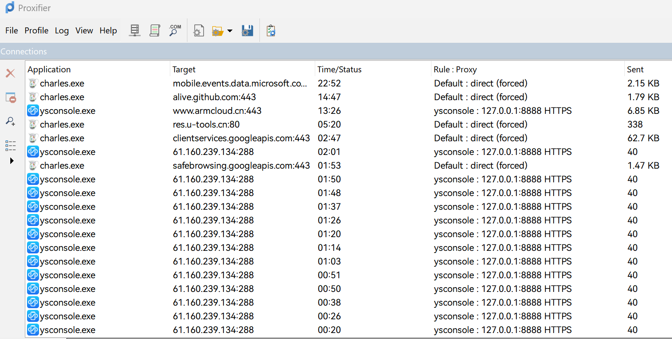
Task: Click the open profile folder icon
Action: click(x=218, y=31)
